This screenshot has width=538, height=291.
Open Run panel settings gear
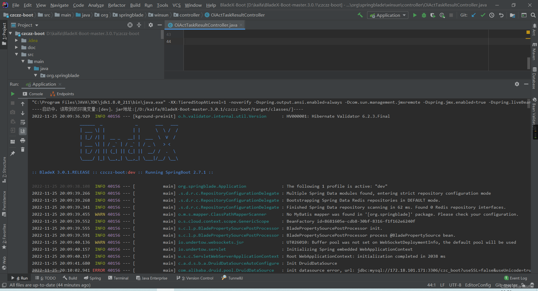tap(517, 84)
